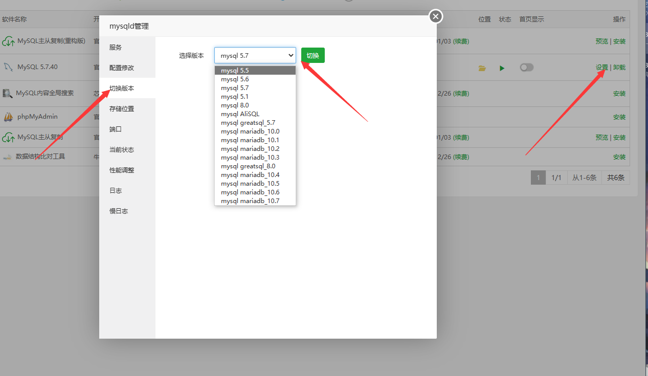Click the green play status icon
648x376 pixels.
tap(502, 68)
